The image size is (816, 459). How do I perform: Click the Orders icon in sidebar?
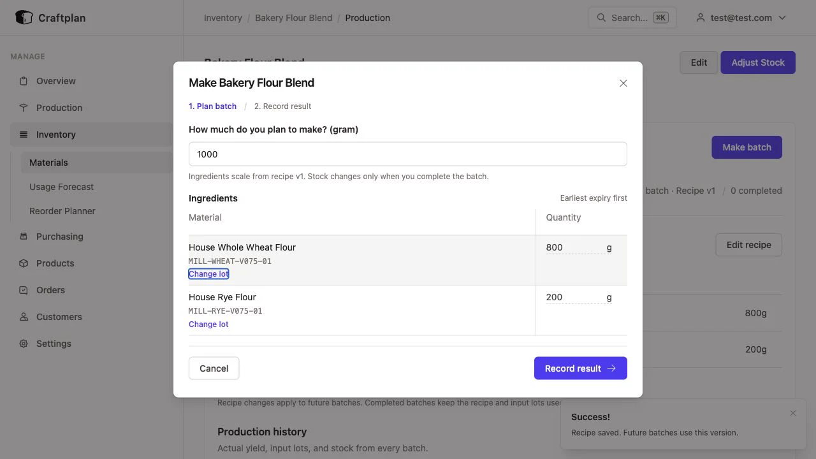point(24,290)
